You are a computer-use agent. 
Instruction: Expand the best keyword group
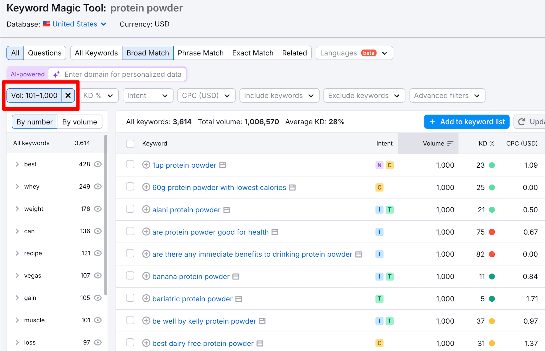click(x=17, y=164)
